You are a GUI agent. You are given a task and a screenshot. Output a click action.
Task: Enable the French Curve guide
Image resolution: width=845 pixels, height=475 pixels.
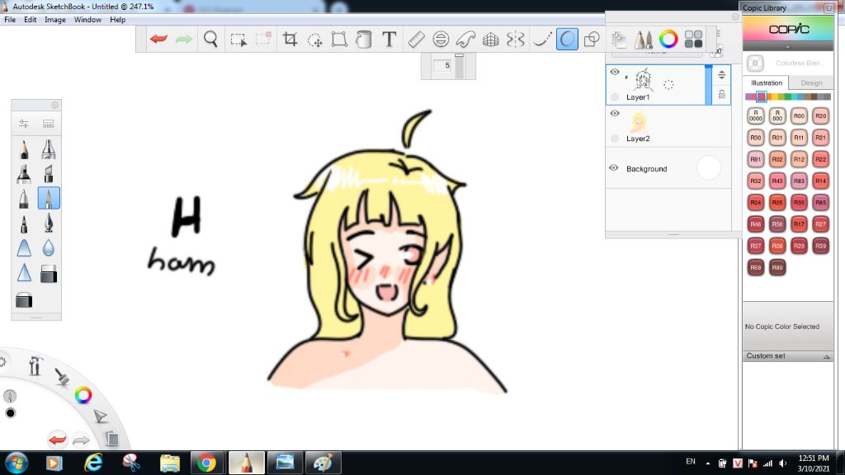tap(465, 40)
